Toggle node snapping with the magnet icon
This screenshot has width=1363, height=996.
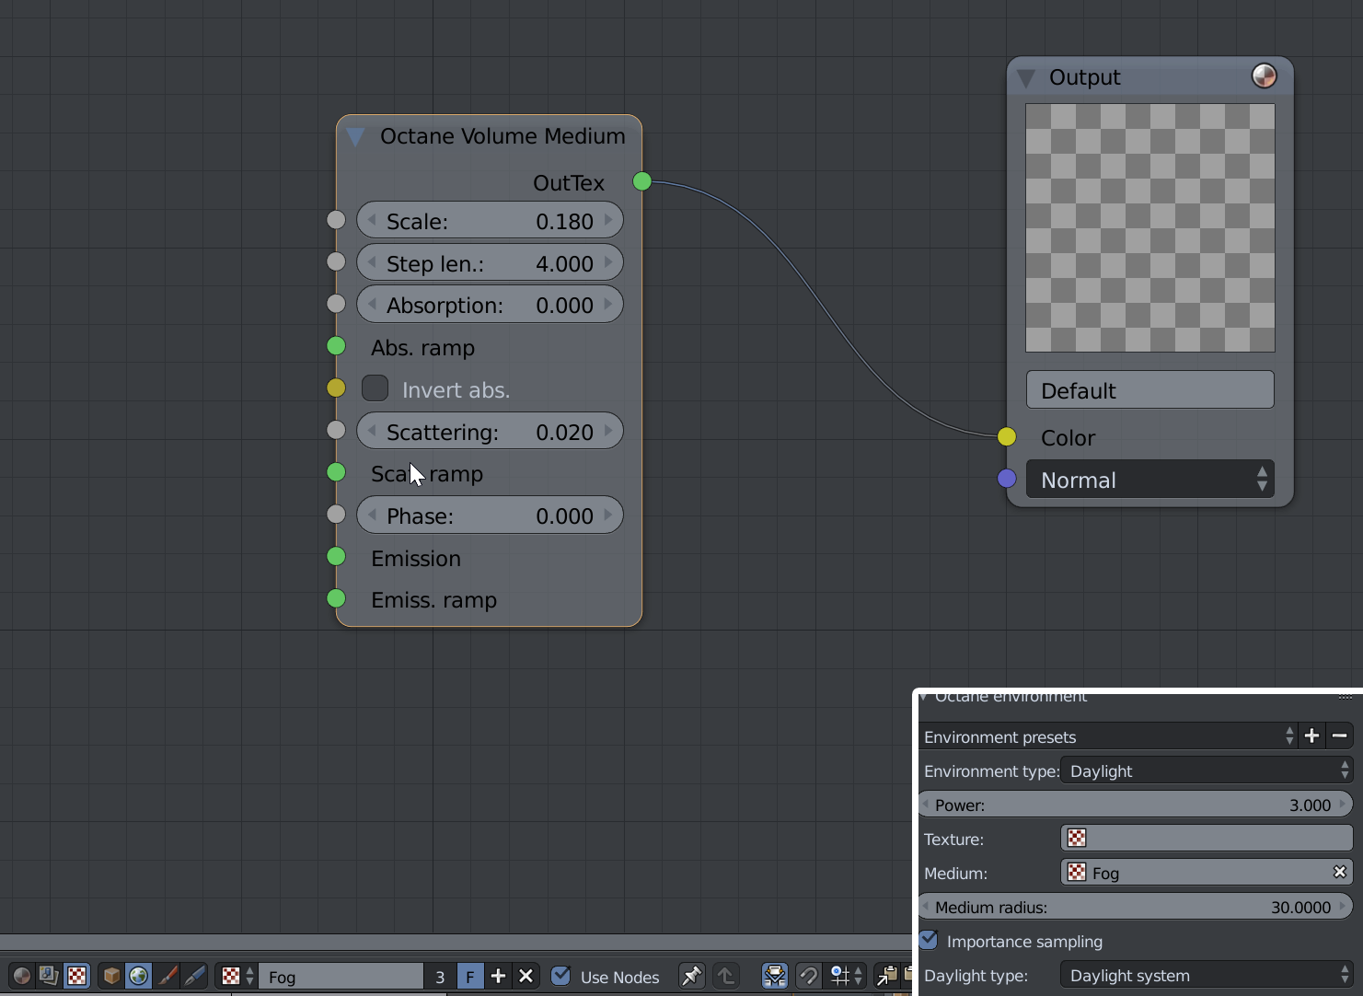(x=808, y=976)
